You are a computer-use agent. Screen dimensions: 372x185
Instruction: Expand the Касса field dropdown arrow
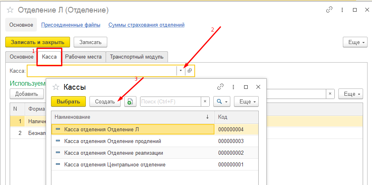pos(181,70)
